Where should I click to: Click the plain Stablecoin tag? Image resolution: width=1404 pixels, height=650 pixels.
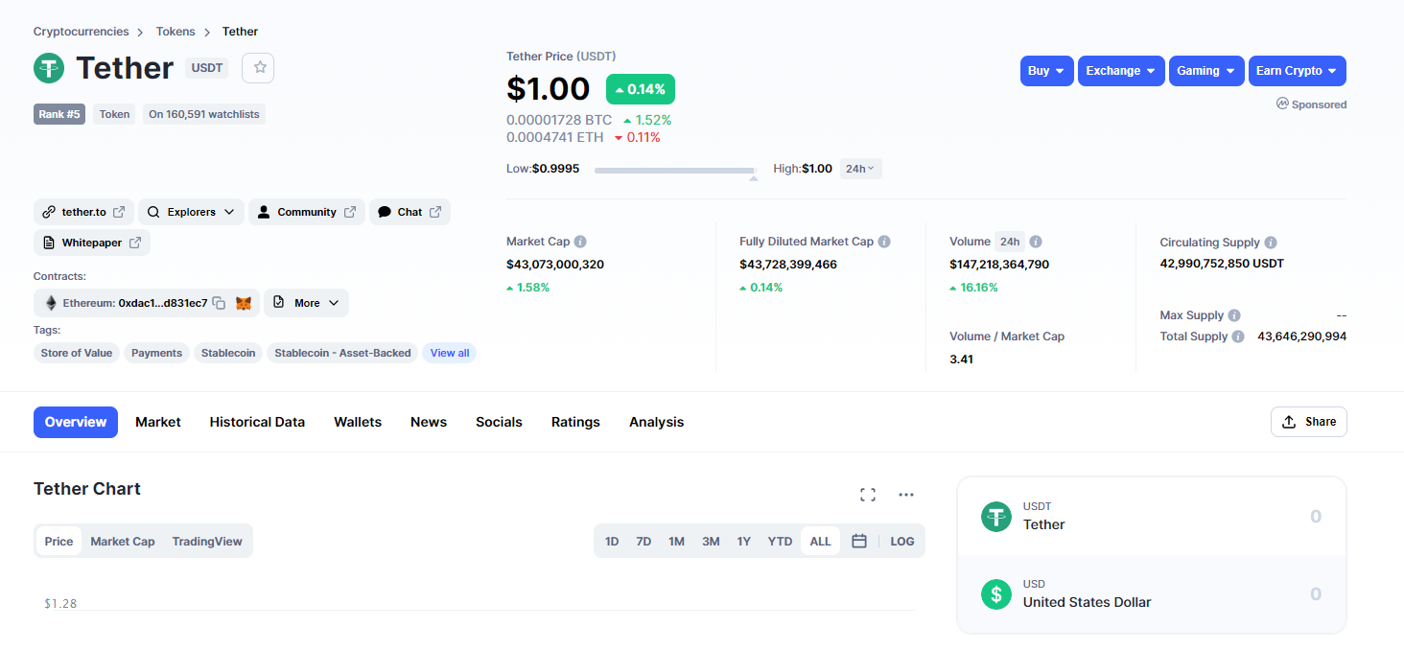(x=228, y=353)
